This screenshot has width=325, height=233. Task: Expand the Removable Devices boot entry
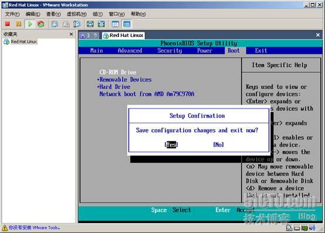coord(124,80)
